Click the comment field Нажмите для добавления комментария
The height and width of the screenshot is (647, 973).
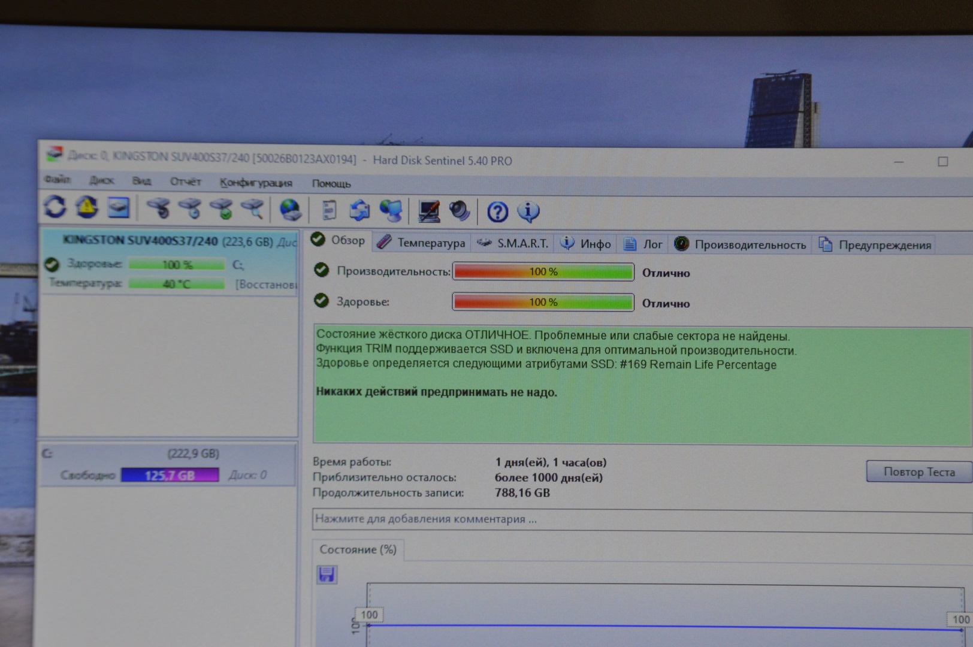[x=642, y=520]
